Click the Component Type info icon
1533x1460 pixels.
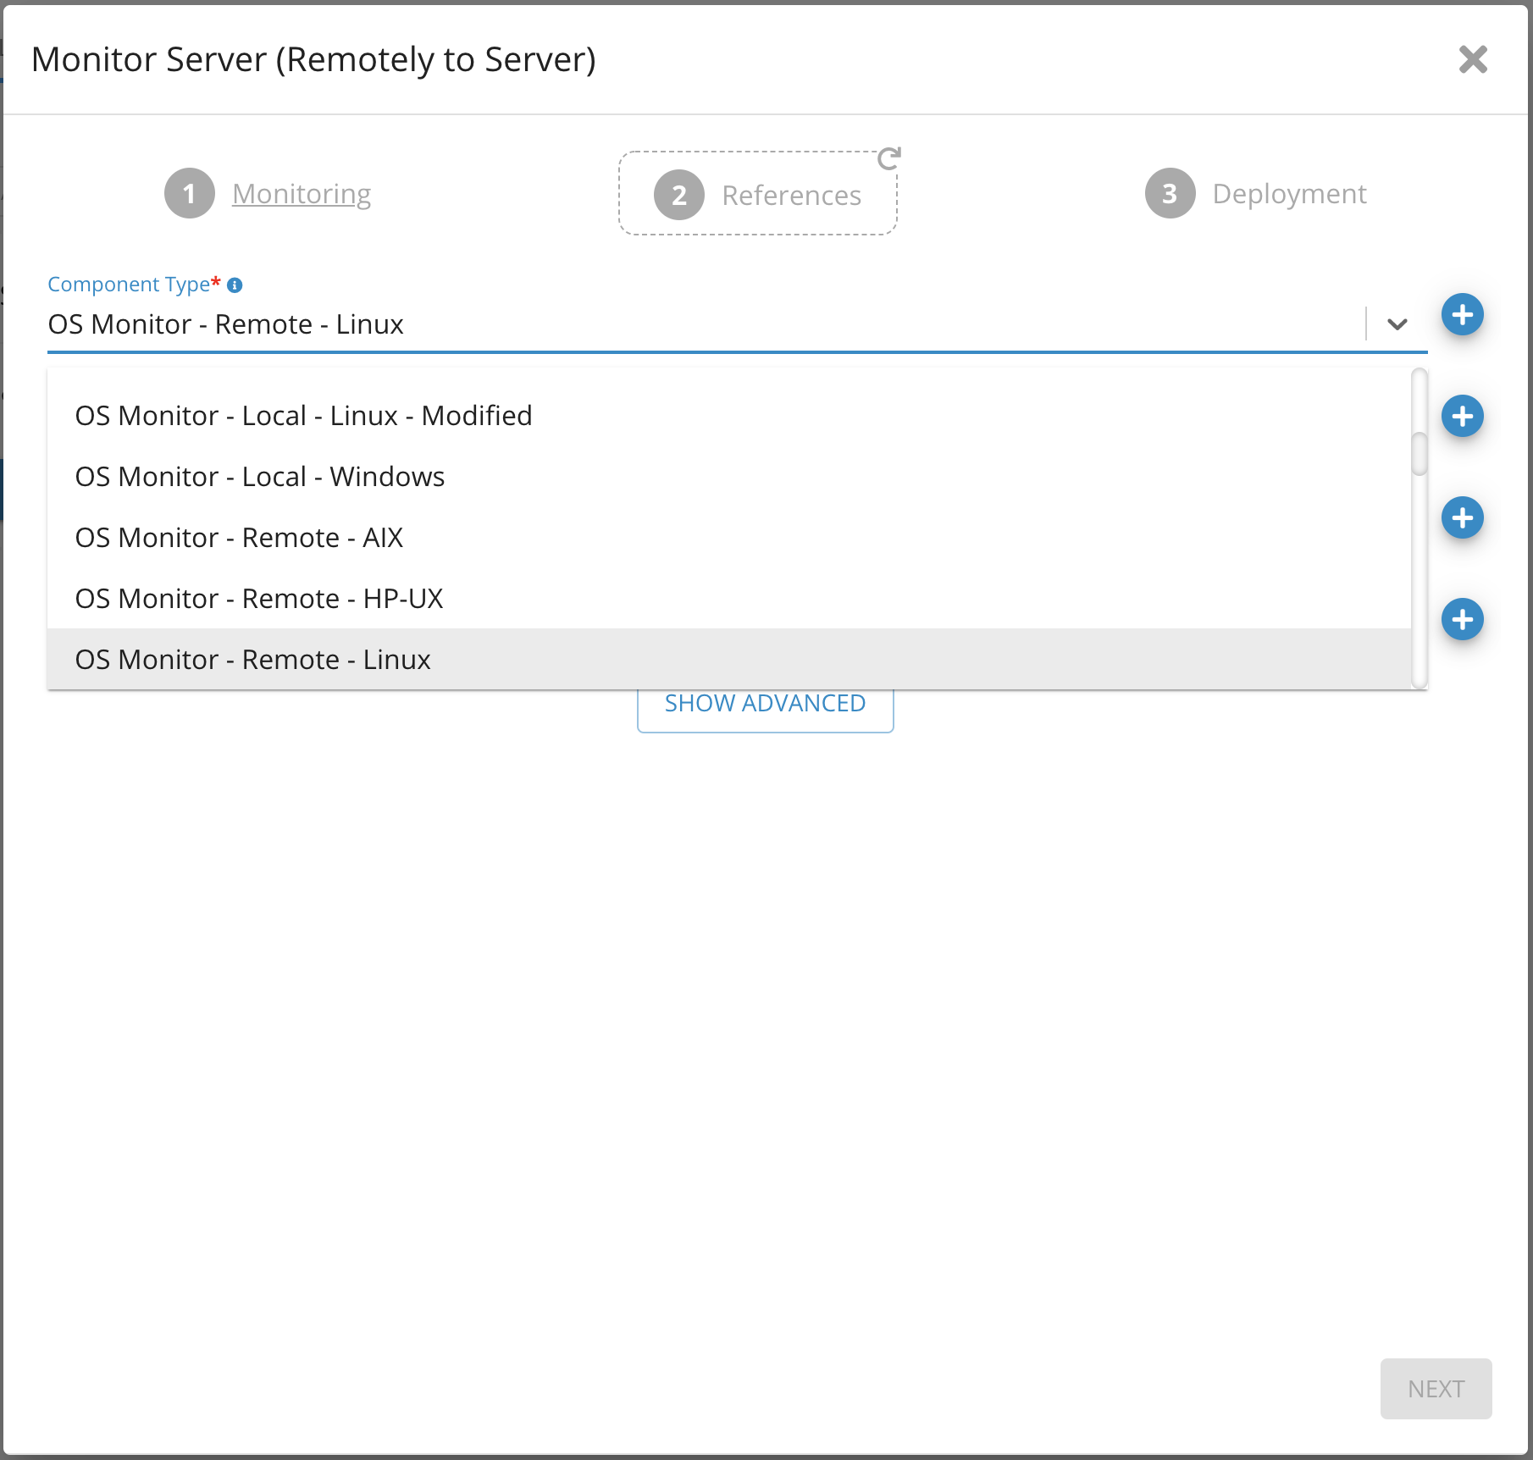click(235, 285)
